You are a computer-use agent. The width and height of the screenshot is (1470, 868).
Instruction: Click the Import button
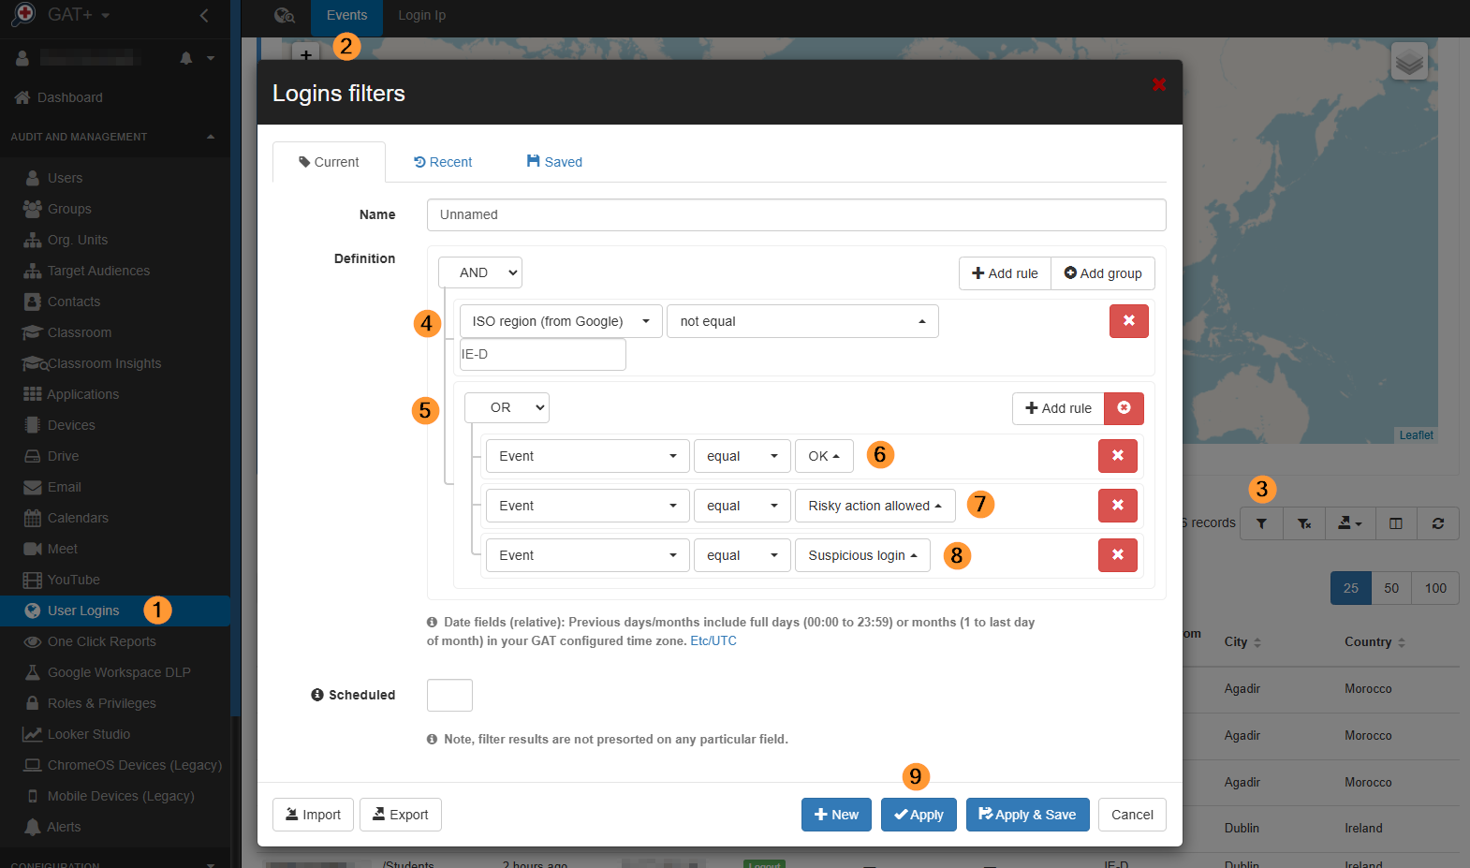click(x=314, y=815)
